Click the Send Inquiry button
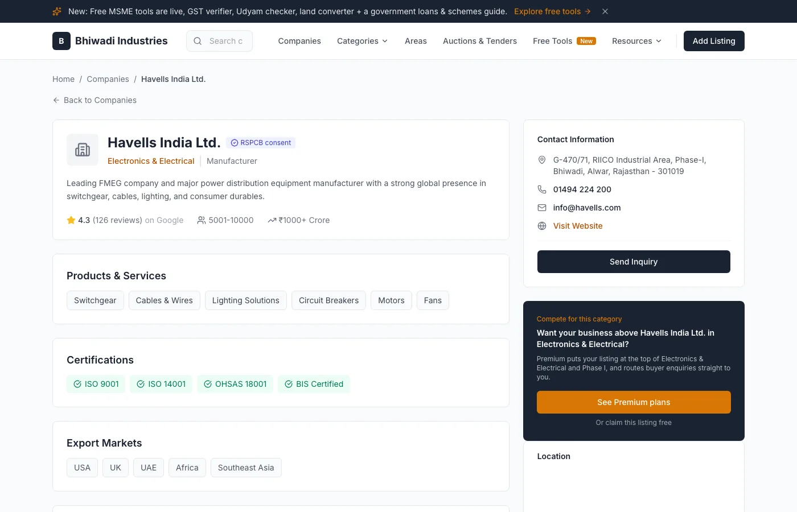797x512 pixels. [634, 262]
